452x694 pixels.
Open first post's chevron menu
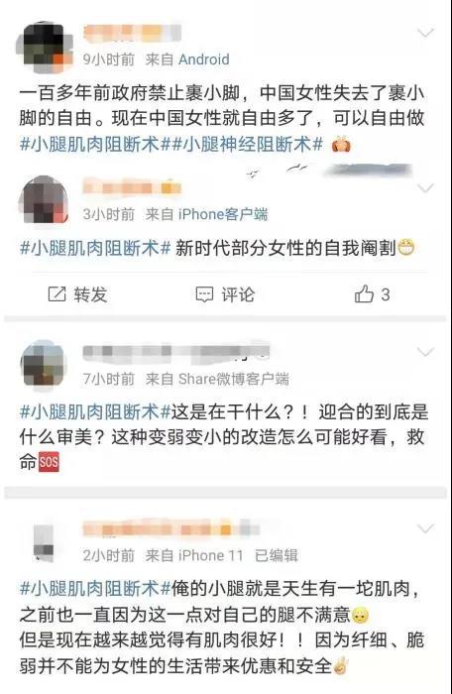click(425, 33)
